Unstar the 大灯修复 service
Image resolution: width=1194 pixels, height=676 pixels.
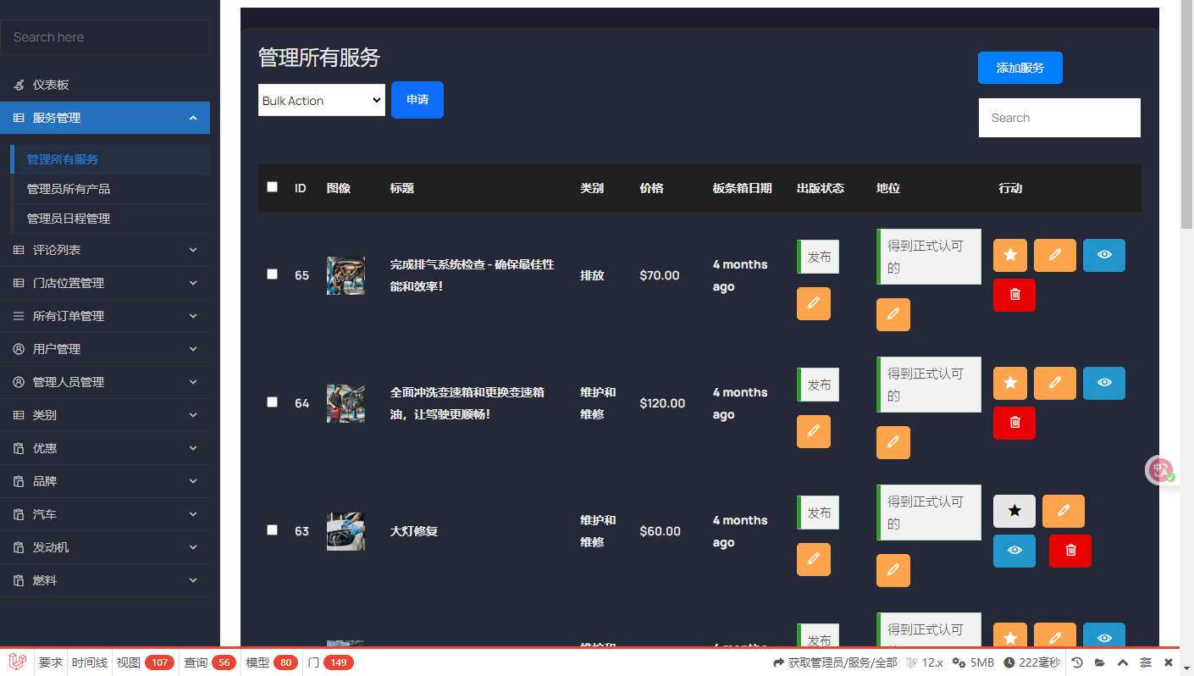pyautogui.click(x=1014, y=511)
